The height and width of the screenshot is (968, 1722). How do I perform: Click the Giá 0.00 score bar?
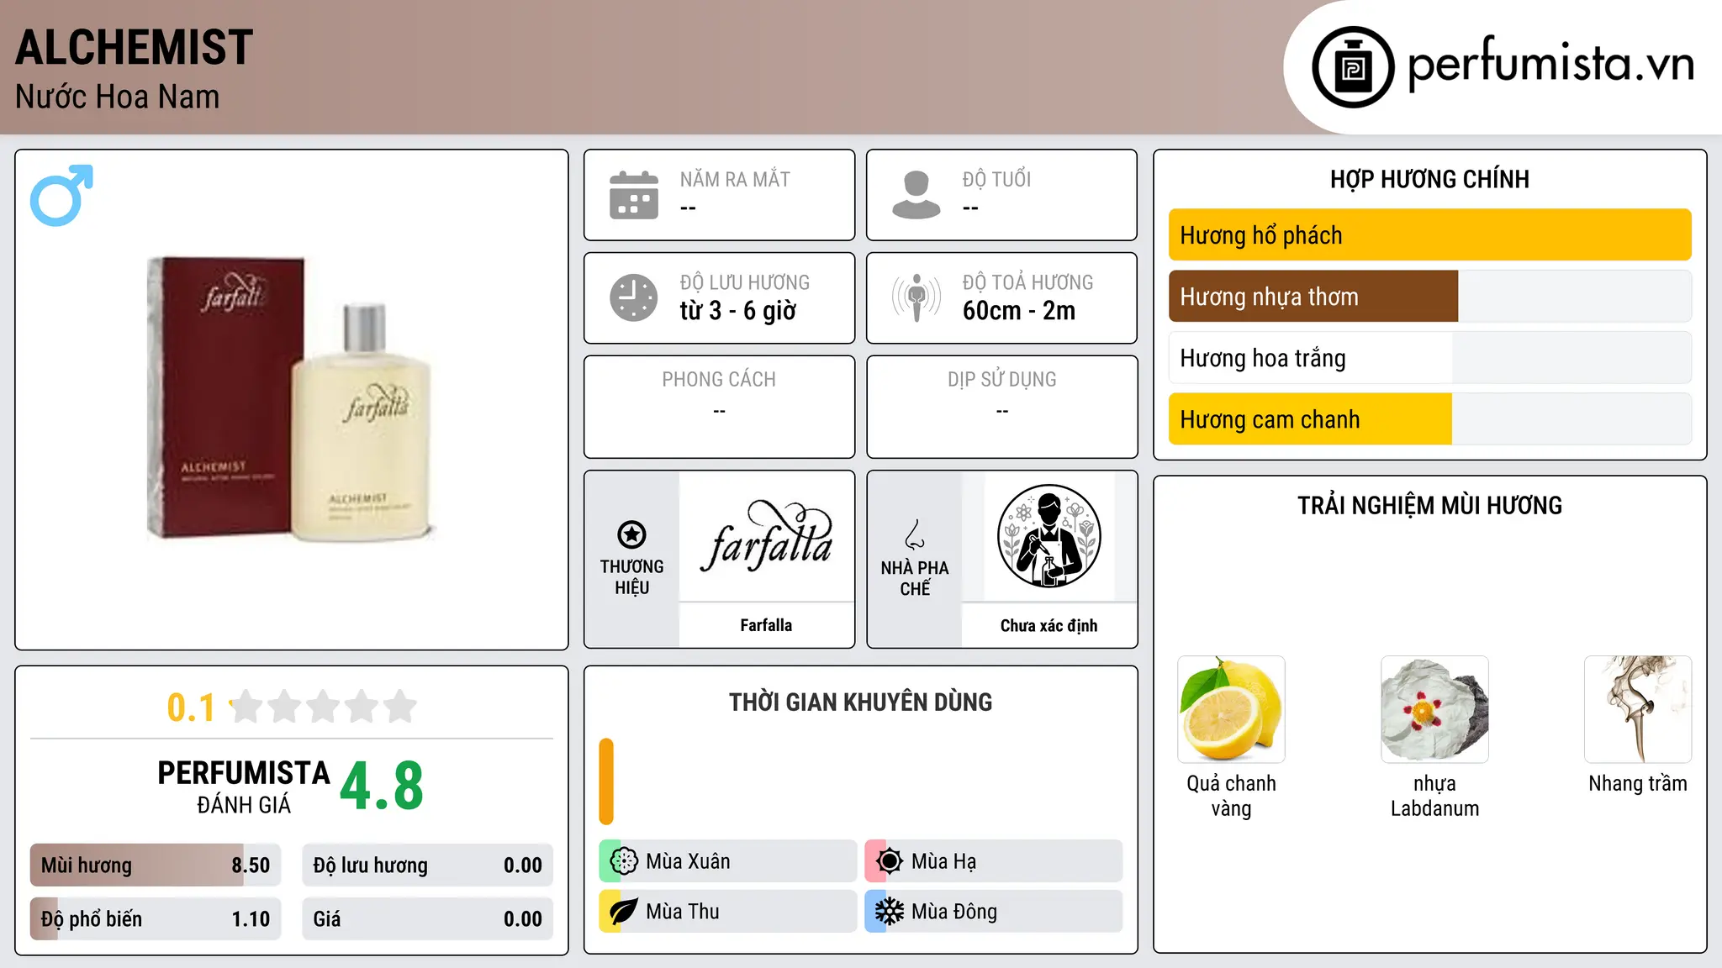pos(427,919)
